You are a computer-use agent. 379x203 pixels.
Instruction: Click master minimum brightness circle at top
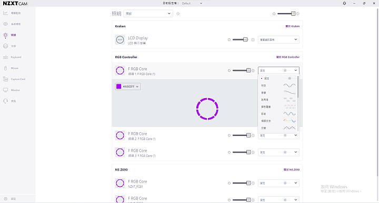[x=274, y=14]
